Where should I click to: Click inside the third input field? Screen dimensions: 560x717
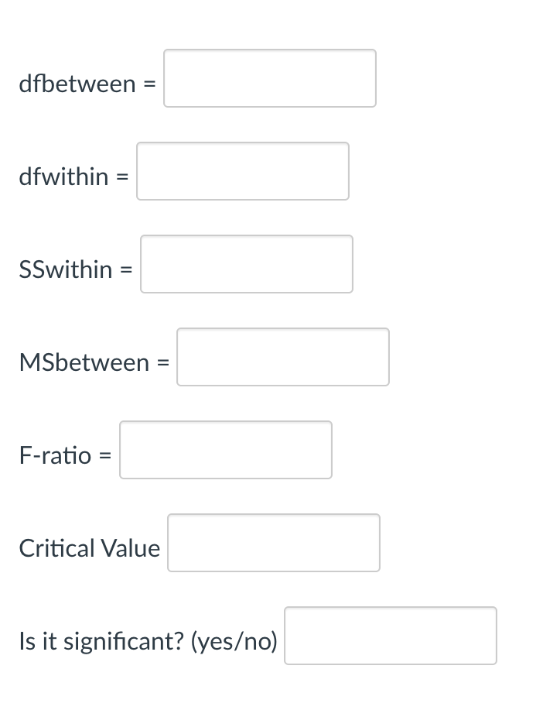(x=246, y=264)
